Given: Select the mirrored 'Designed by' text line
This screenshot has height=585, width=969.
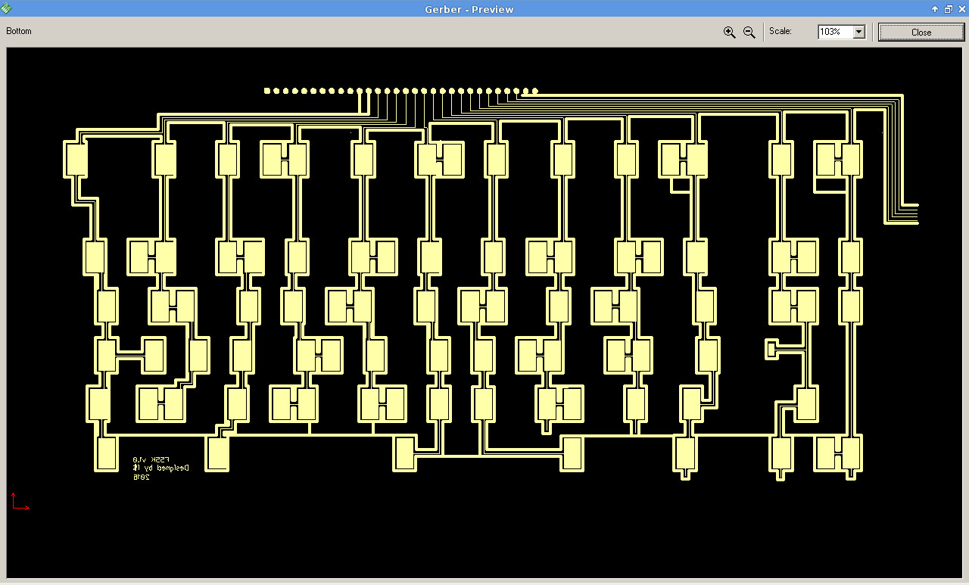Looking at the screenshot, I should (160, 468).
